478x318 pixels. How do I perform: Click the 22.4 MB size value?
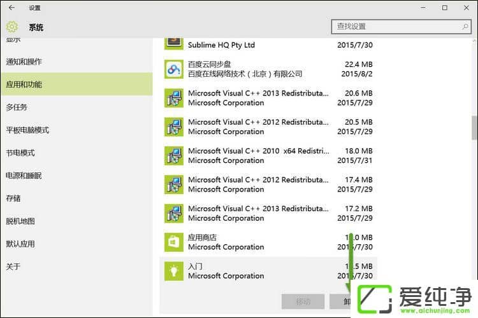[x=358, y=64]
